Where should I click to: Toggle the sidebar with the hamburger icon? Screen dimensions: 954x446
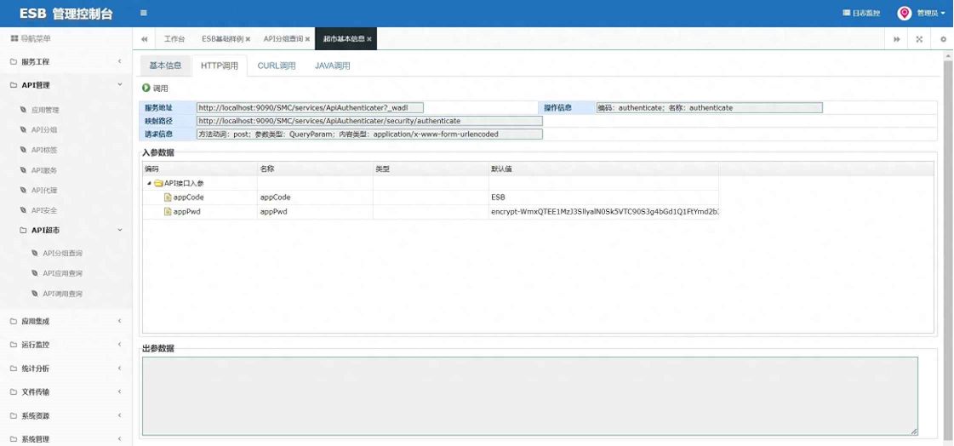click(143, 13)
